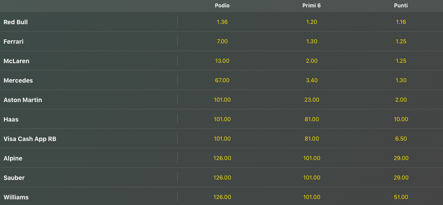This screenshot has width=443, height=205.
Task: Choose Aston Martin Primi 6 odds 23.00
Action: pos(312,100)
